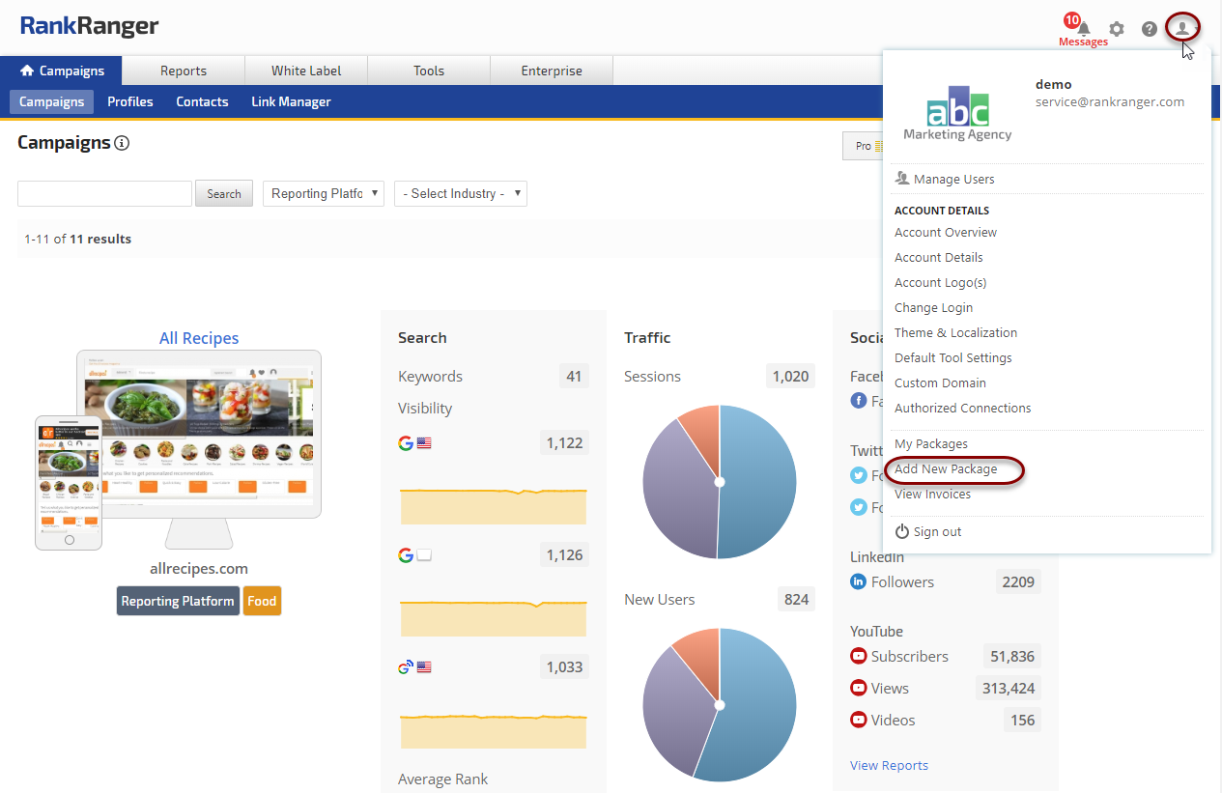Open the Select Industry dropdown

click(x=461, y=193)
